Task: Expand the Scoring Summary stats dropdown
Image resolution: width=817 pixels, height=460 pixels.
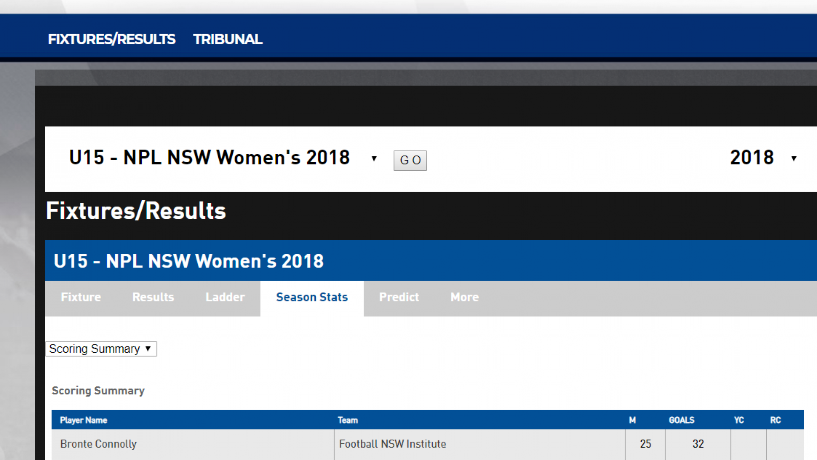Action: point(101,349)
